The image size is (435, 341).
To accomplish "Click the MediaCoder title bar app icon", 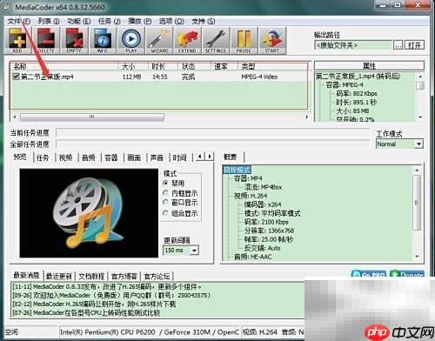I will [8, 7].
